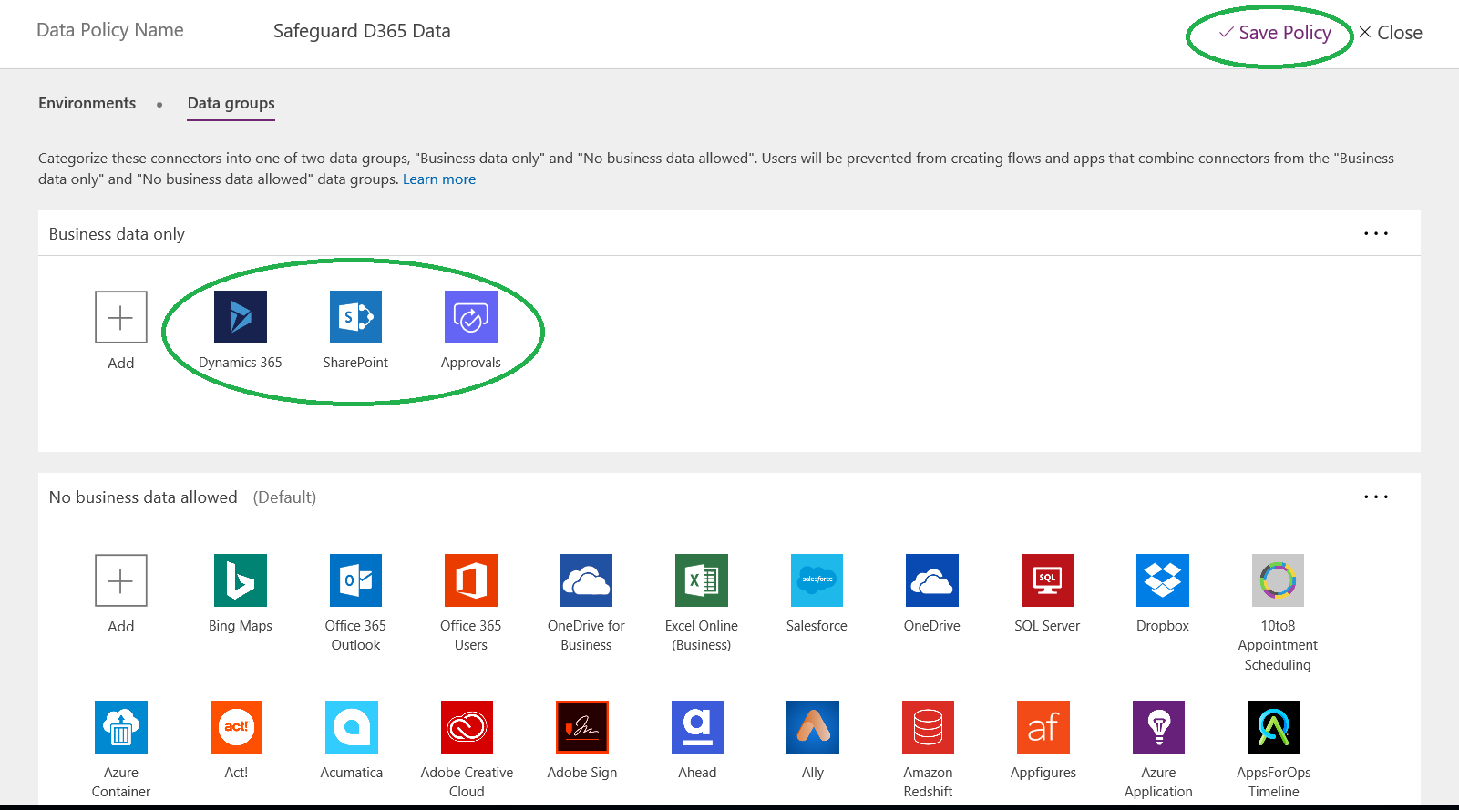Click the Excel Online (Business) connector
Screen dimensions: 1459x810
click(x=701, y=580)
